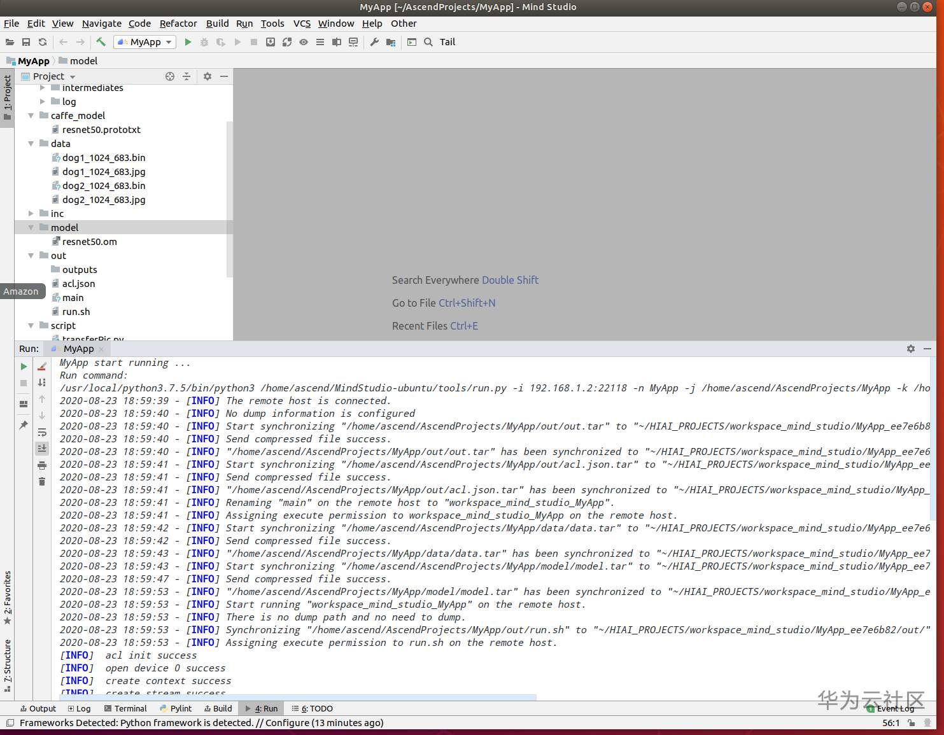Click the Open folder toolbar icon
The width and height of the screenshot is (944, 735).
[10, 42]
